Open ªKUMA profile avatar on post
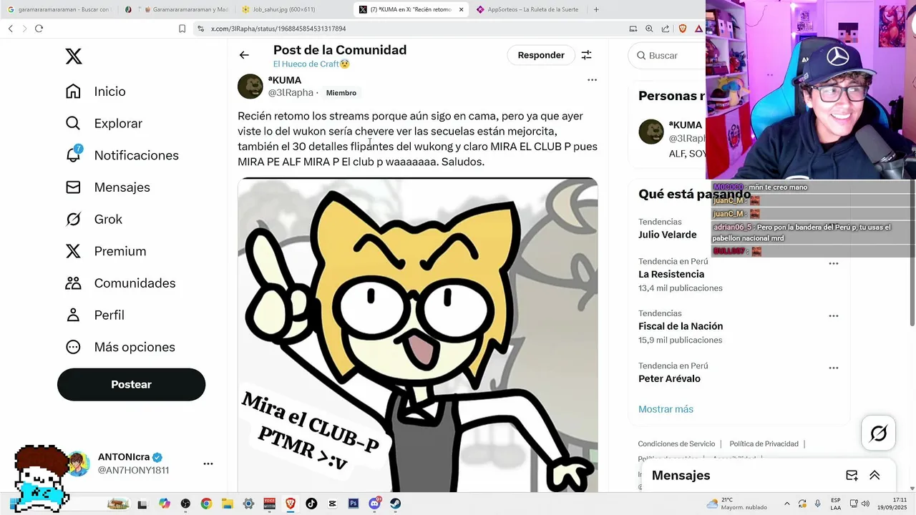Image resolution: width=916 pixels, height=515 pixels. pos(250,86)
